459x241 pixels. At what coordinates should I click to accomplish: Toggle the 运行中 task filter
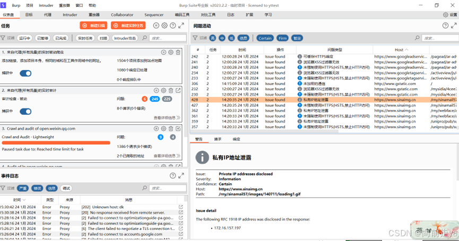[24, 38]
